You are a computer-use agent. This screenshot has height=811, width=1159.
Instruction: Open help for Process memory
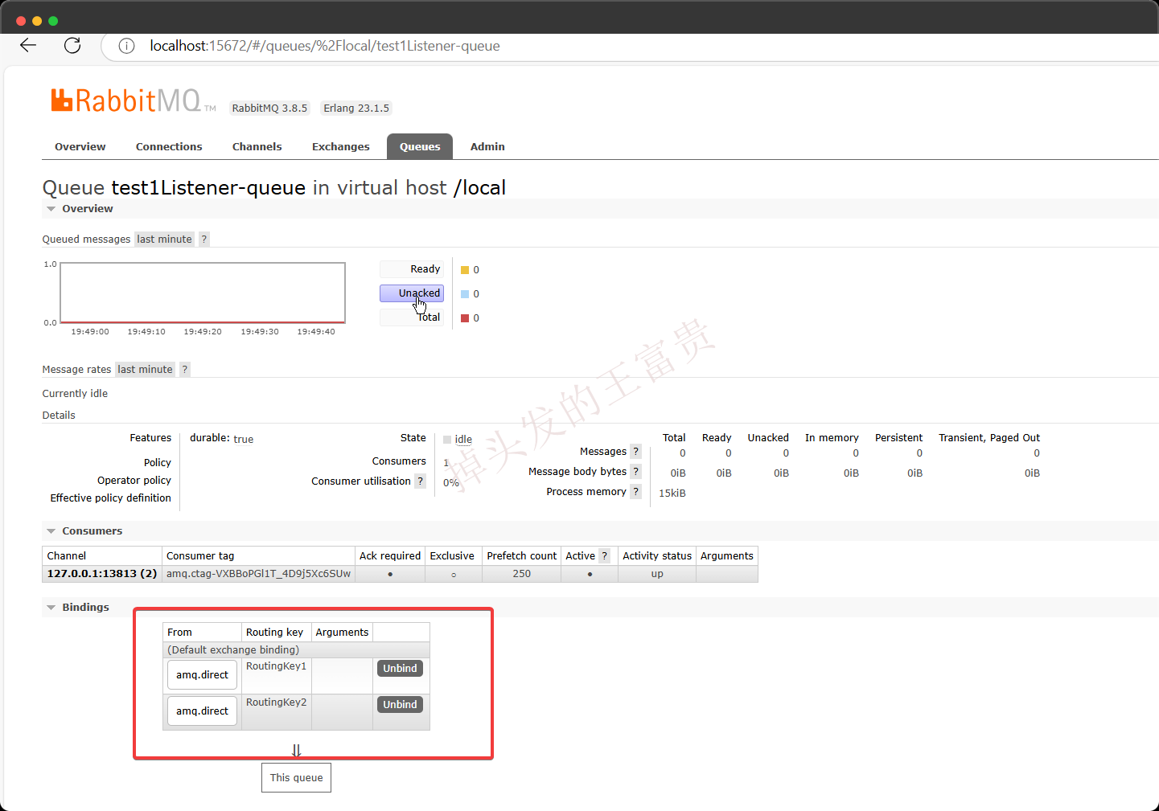click(635, 491)
